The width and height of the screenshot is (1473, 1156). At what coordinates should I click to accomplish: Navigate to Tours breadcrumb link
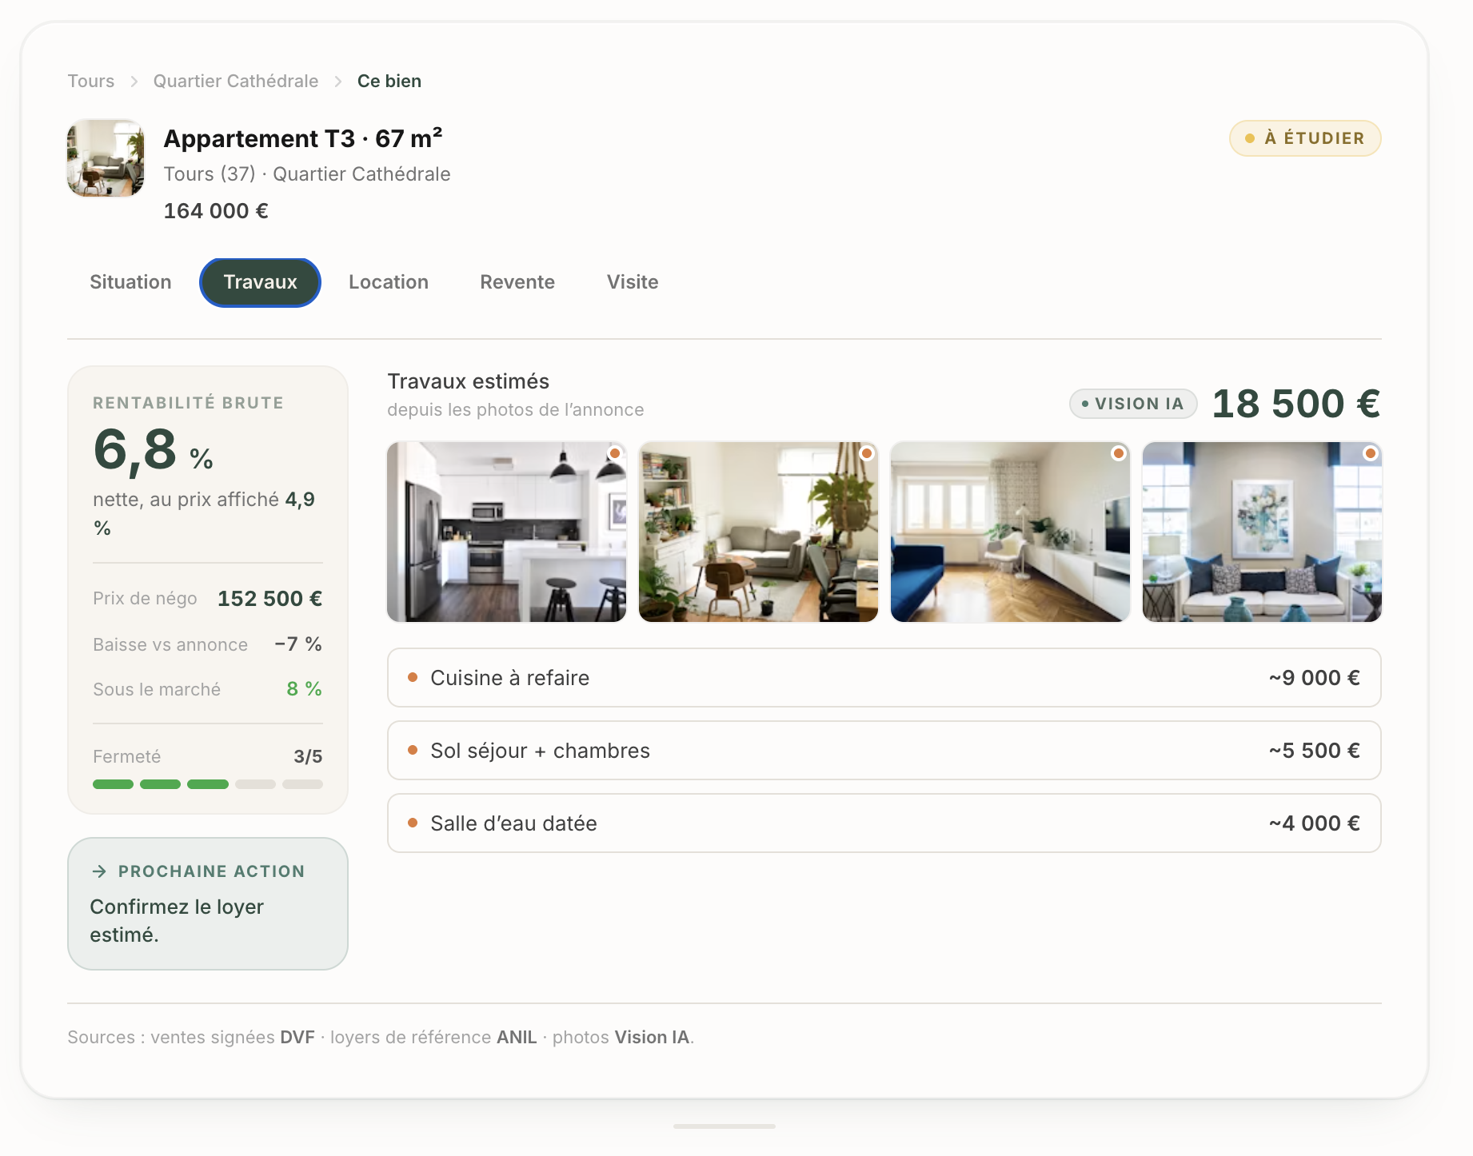(x=91, y=82)
